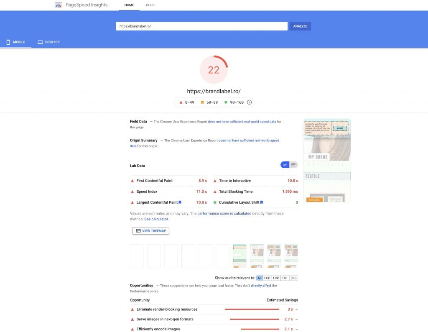Expand Eliminate render-blocking resources opportunity

296,309
